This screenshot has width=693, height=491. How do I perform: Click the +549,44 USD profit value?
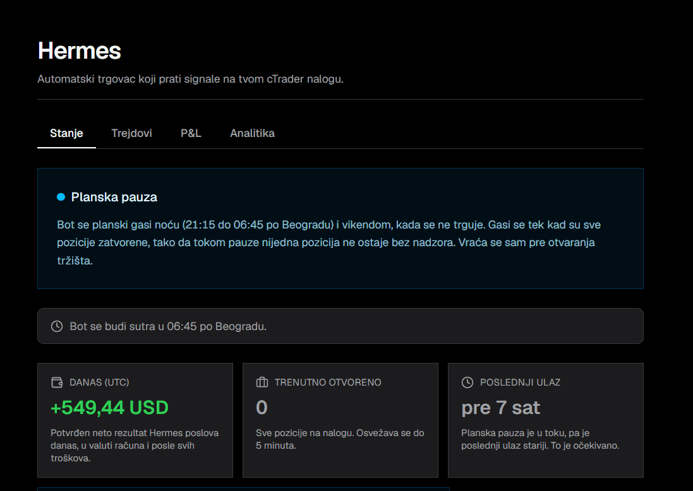pyautogui.click(x=110, y=408)
